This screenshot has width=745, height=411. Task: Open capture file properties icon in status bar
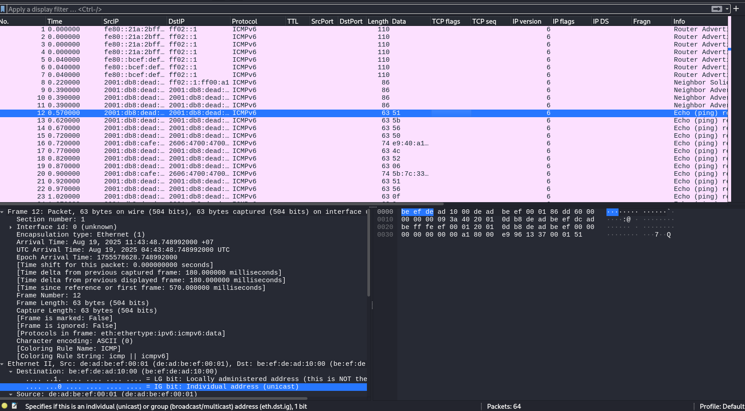(x=14, y=406)
